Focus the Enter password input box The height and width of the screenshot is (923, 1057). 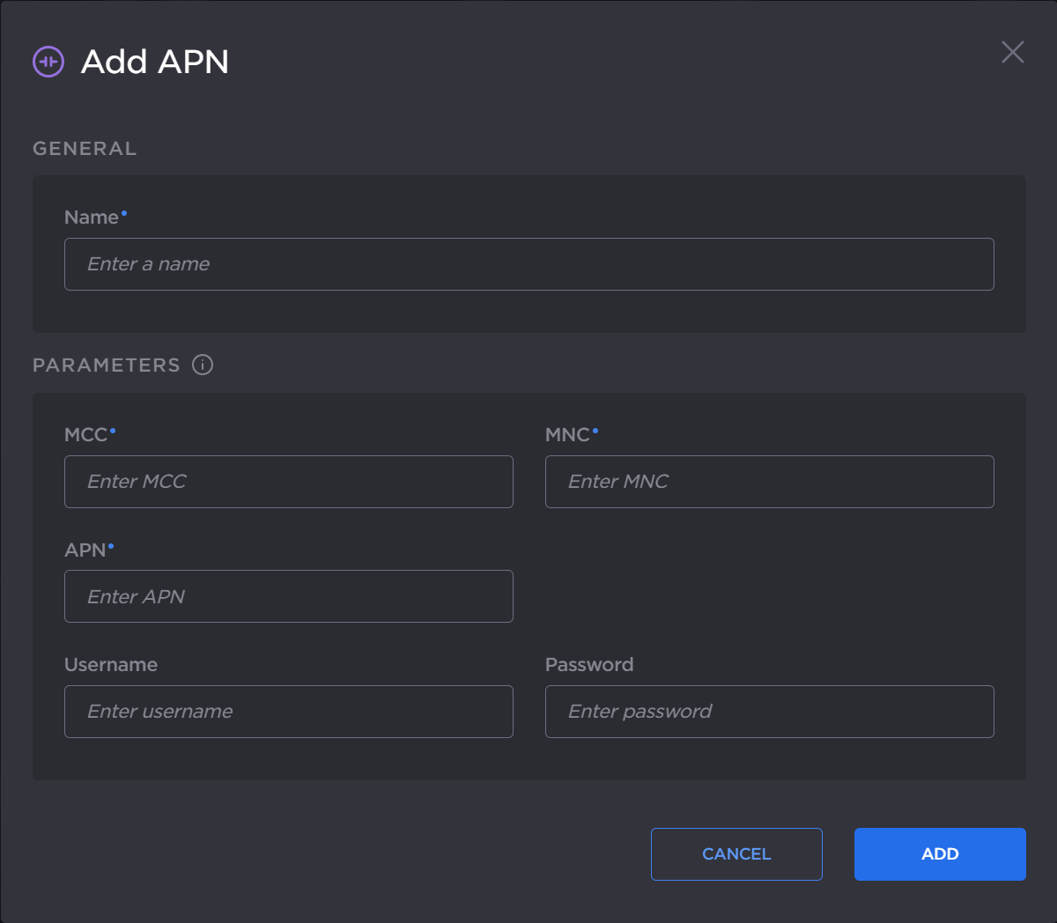pos(770,712)
